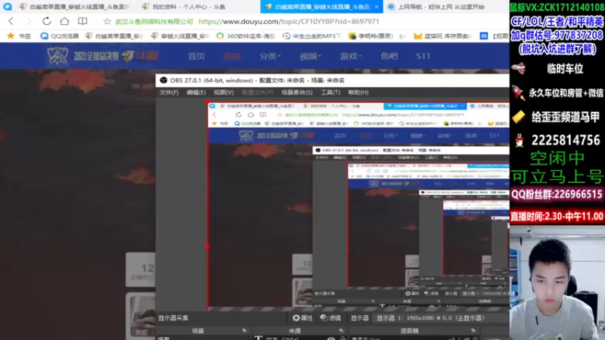Open the 蓝猫玩 库存图鉴 bookmark
This screenshot has width=605, height=340.
442,36
